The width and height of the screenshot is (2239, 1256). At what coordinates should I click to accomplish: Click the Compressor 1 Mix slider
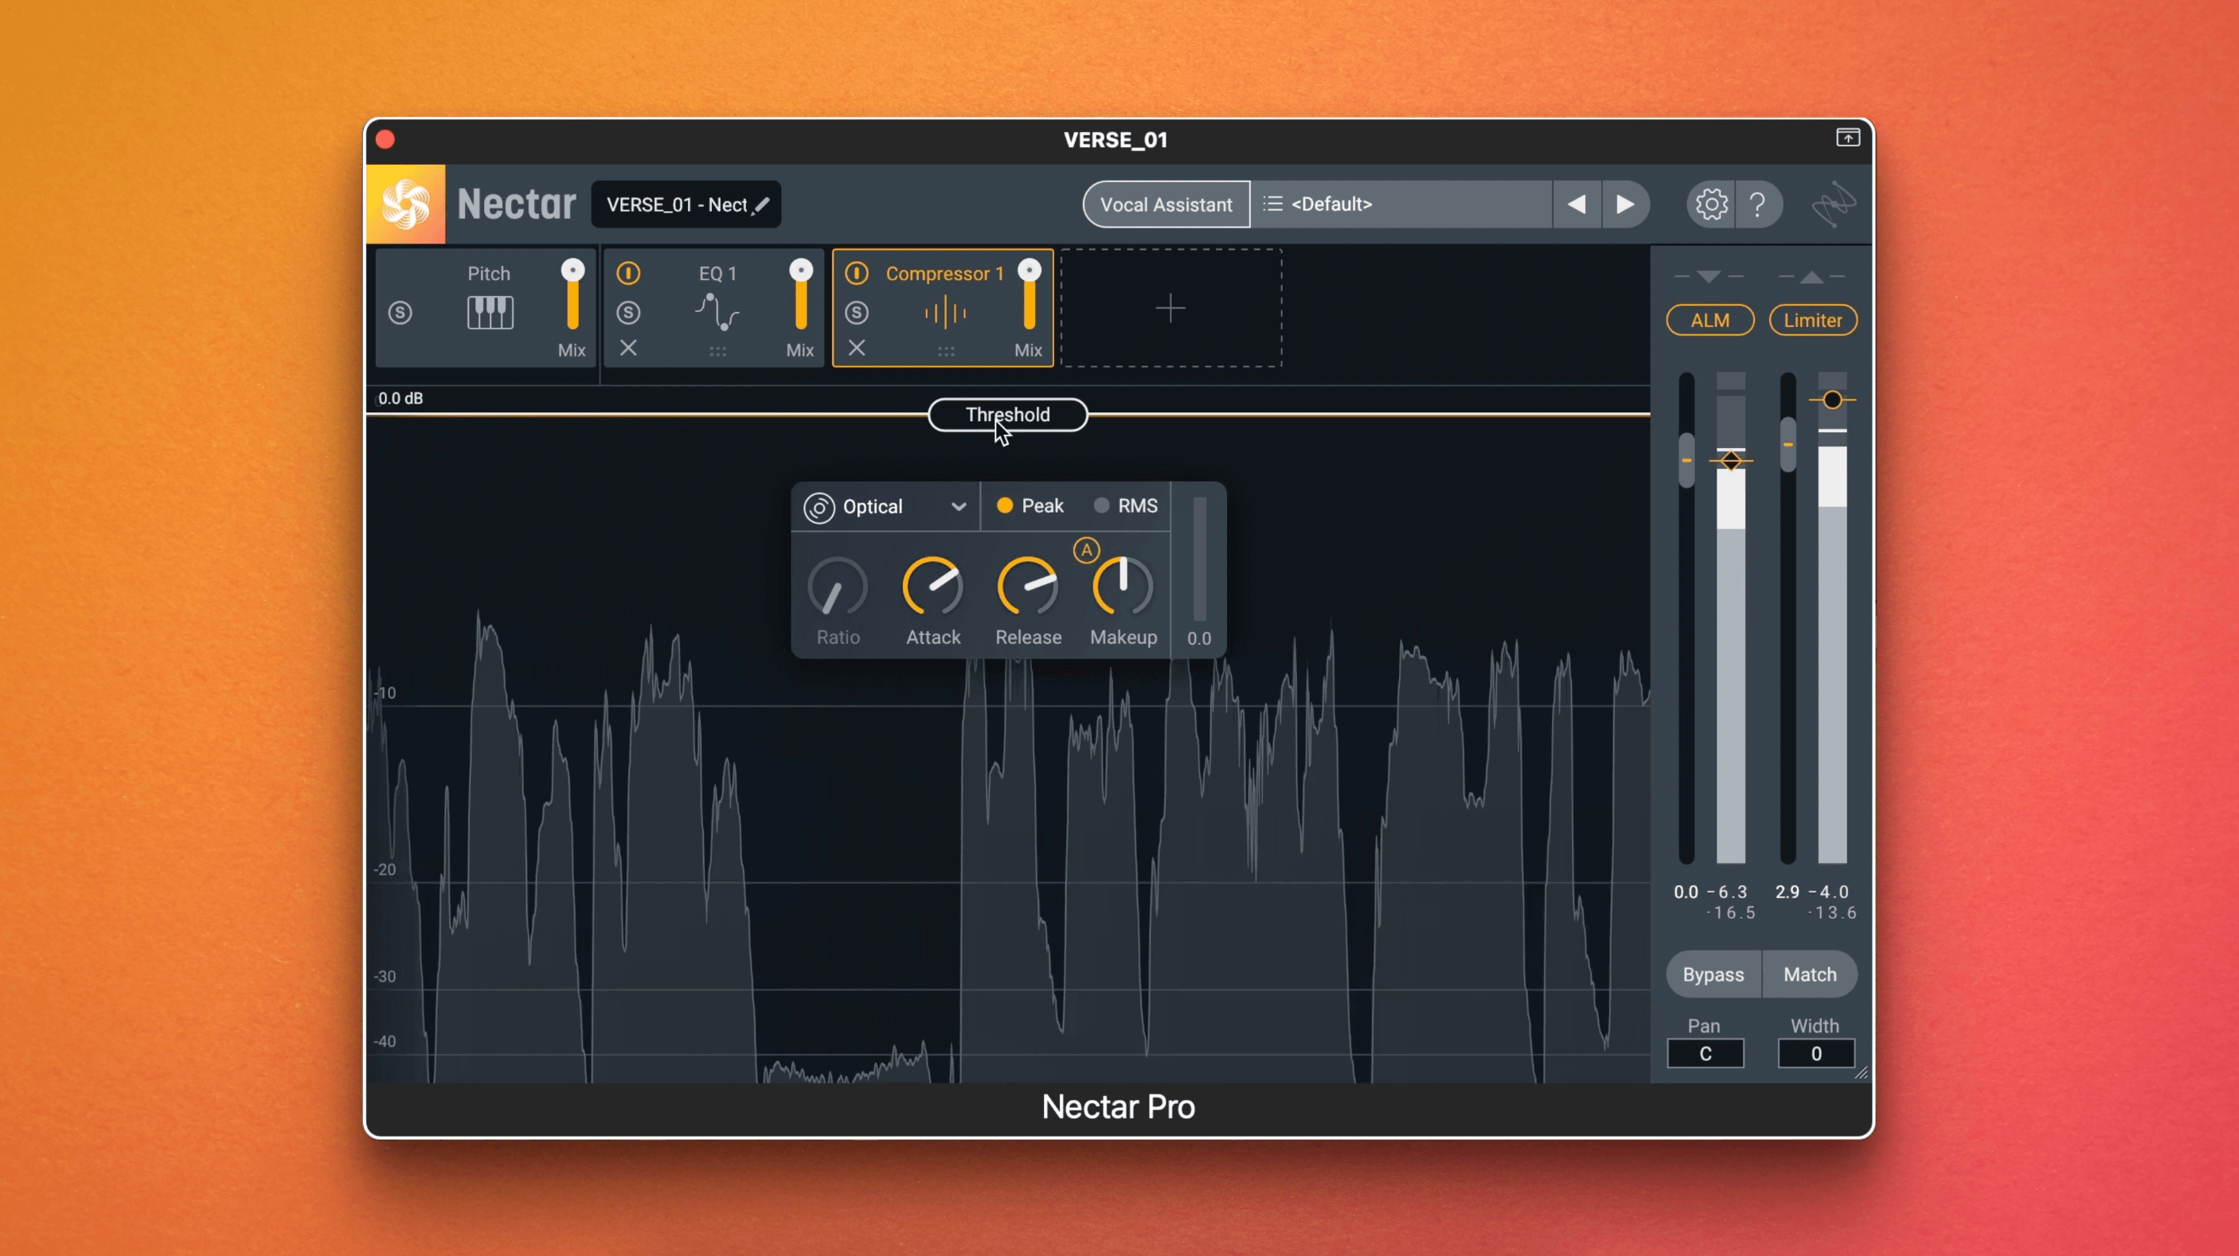pyautogui.click(x=1029, y=295)
